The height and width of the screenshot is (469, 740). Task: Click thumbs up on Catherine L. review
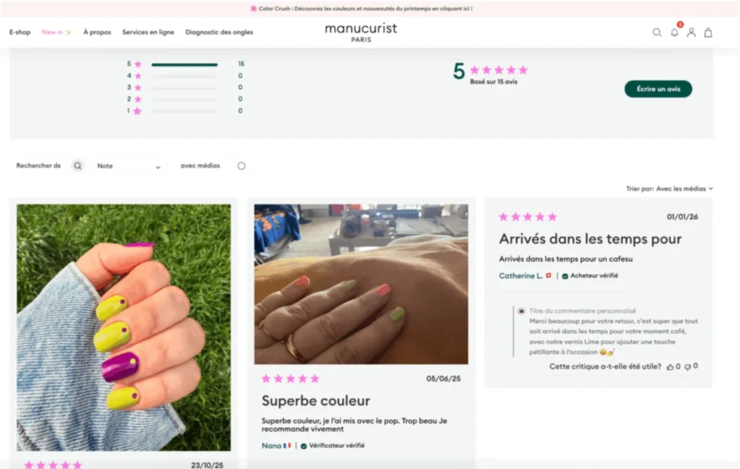pos(670,366)
